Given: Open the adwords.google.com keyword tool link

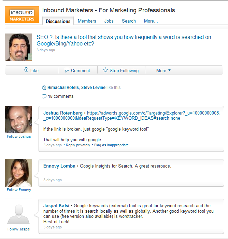Looking at the screenshot, I should (131, 116).
